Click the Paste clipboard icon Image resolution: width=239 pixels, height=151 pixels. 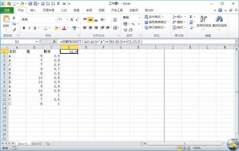(x=6, y=19)
